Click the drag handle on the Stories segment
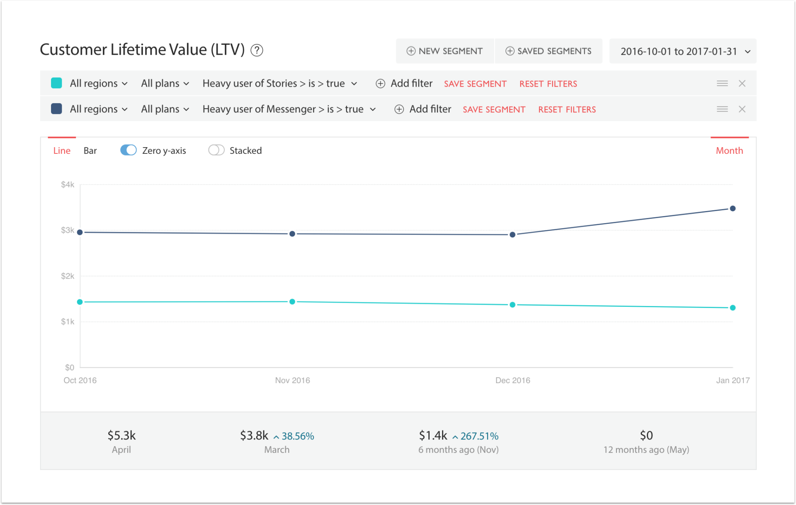796x505 pixels. point(722,83)
